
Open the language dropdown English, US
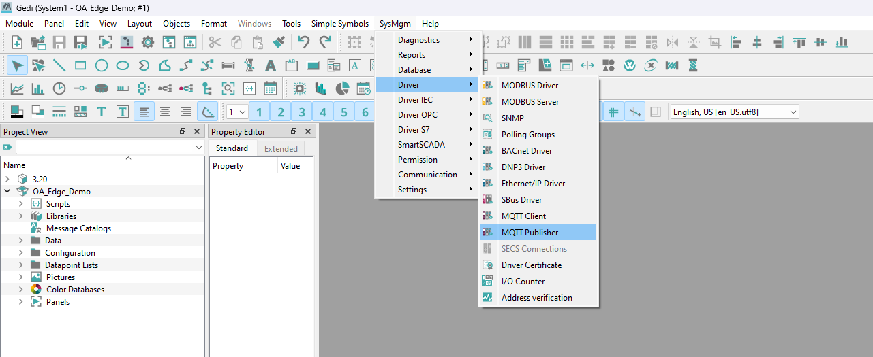733,112
